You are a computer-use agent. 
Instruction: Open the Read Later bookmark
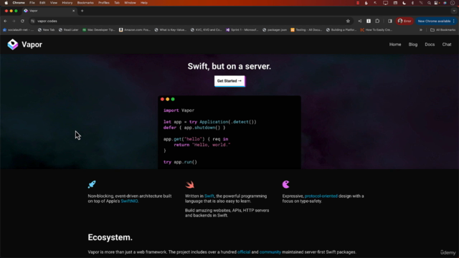(69, 30)
